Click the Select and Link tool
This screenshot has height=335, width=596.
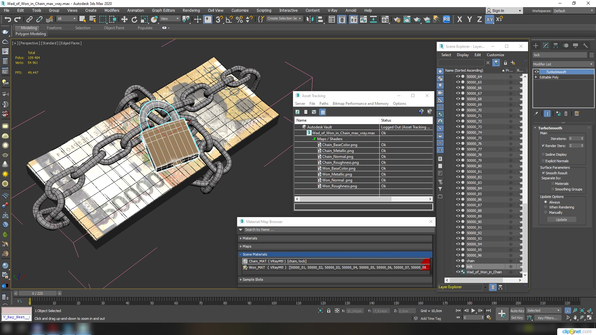point(29,19)
